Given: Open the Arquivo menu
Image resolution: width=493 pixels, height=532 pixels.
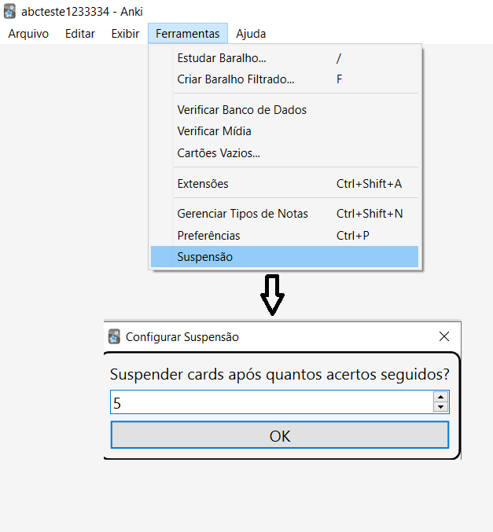Looking at the screenshot, I should pos(28,34).
